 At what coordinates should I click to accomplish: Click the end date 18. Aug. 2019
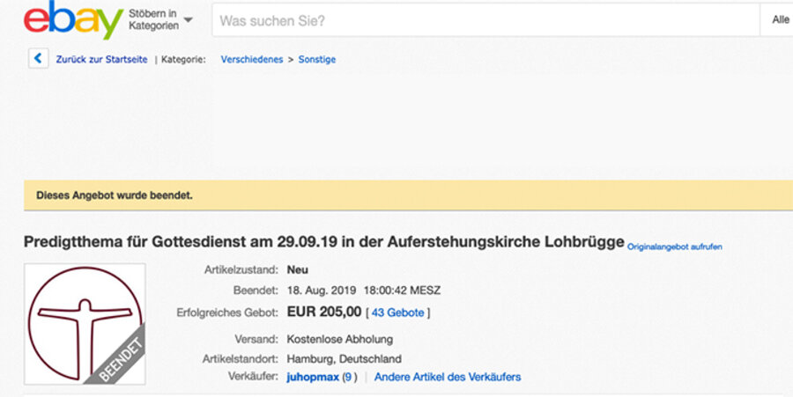pos(321,291)
